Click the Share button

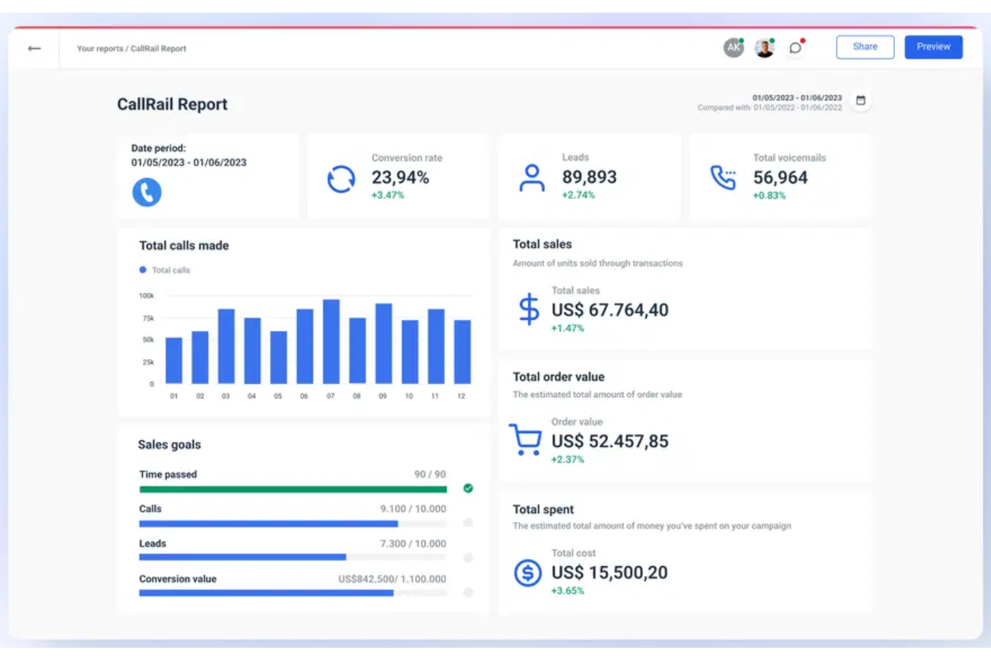coord(865,47)
